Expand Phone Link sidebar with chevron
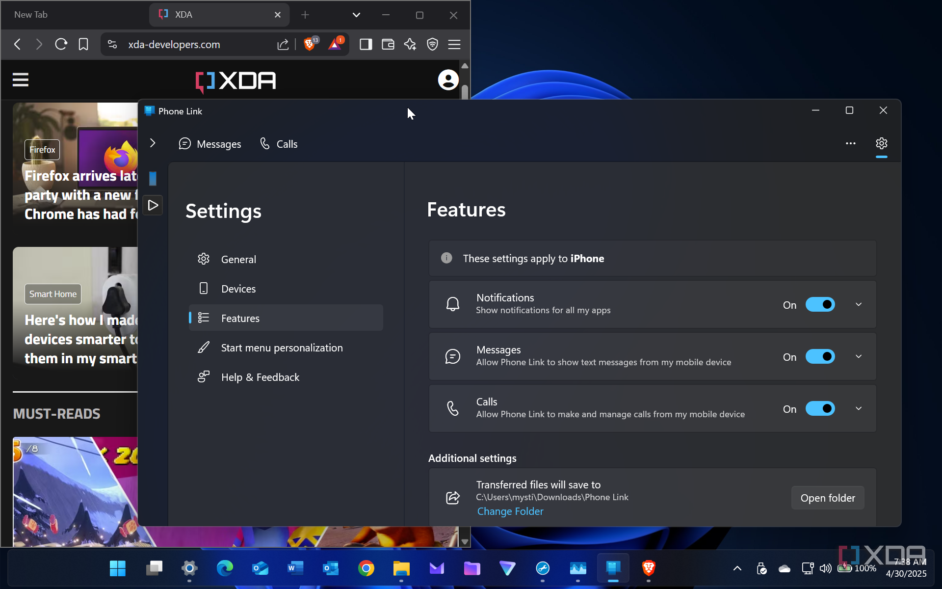 coord(153,143)
